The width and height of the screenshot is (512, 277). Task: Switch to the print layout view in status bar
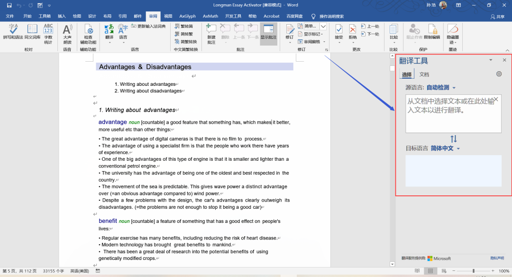click(x=430, y=271)
